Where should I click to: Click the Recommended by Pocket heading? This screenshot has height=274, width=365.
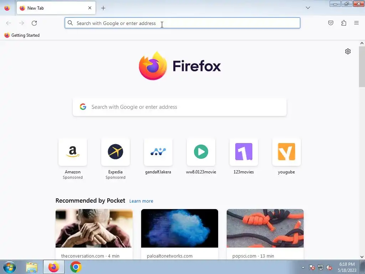coord(90,201)
